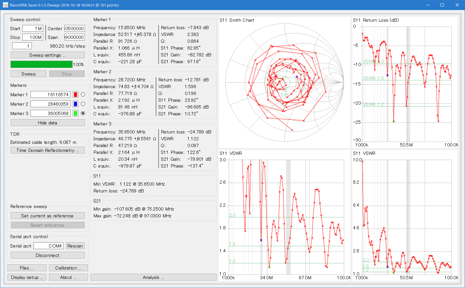Image resolution: width=465 pixels, height=288 pixels.
Task: Click the S11 VSWR chart scaled to 3.0
Action: coord(284,215)
